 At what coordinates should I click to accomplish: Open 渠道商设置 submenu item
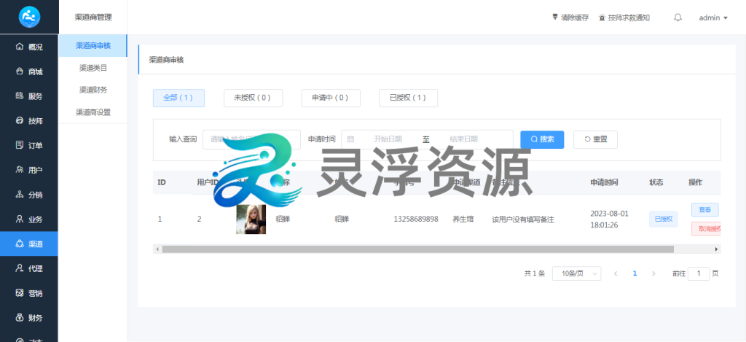pos(93,112)
